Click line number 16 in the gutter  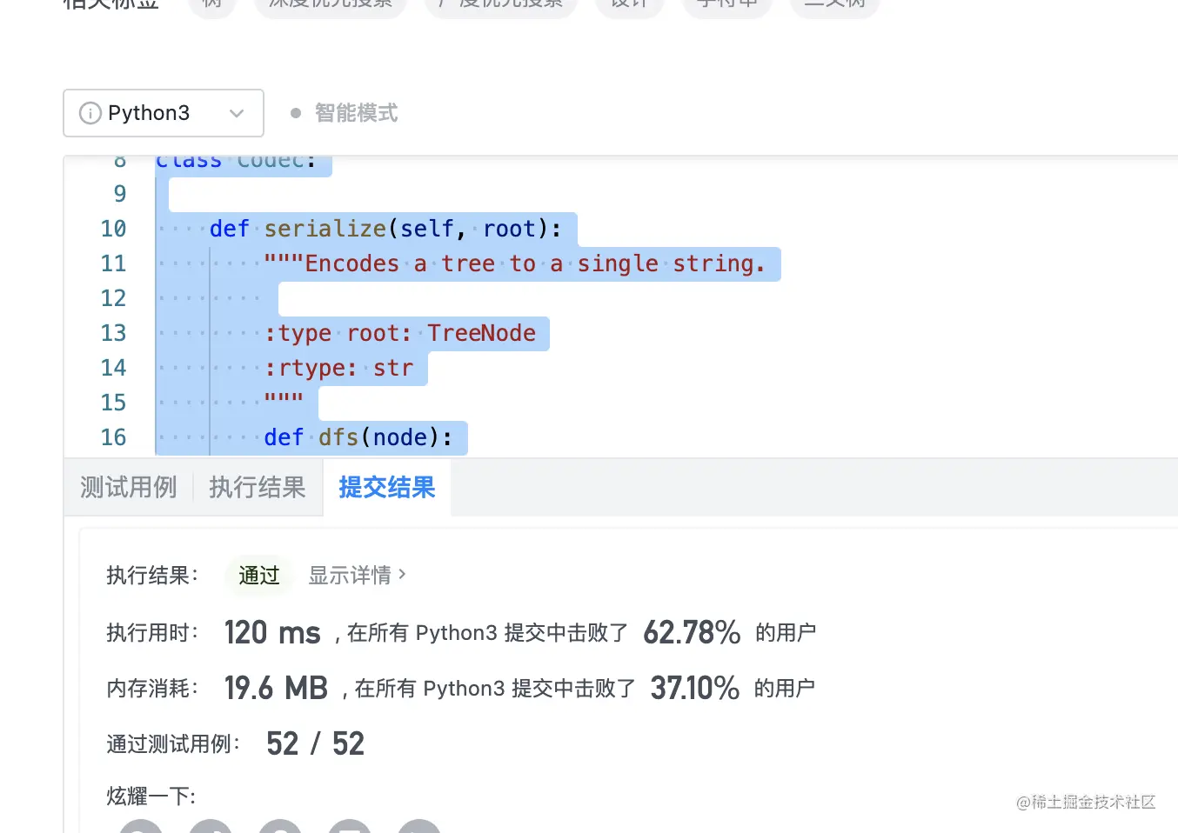113,437
